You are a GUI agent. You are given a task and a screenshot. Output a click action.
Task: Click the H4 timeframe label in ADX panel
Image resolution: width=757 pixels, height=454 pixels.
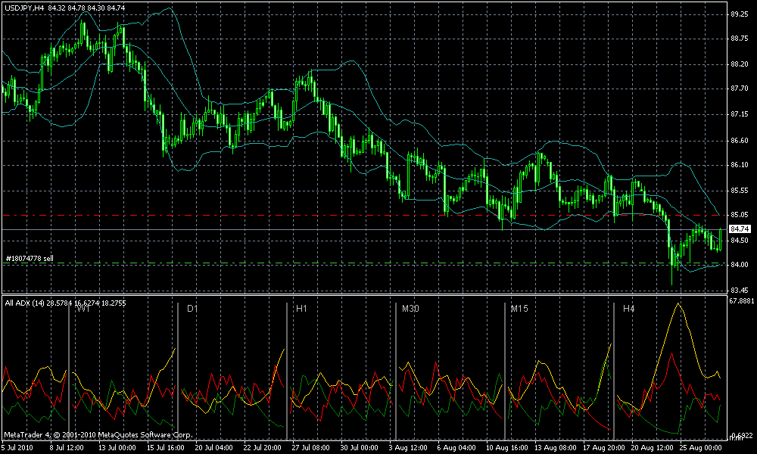pos(628,308)
